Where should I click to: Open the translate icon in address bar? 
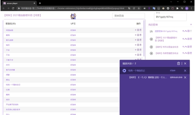(129, 8)
